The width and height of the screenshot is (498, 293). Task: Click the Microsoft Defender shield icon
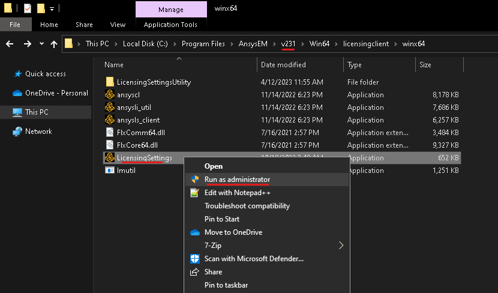pos(194,259)
